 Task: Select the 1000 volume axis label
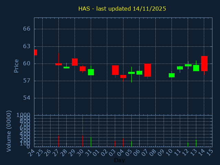coord(23,115)
